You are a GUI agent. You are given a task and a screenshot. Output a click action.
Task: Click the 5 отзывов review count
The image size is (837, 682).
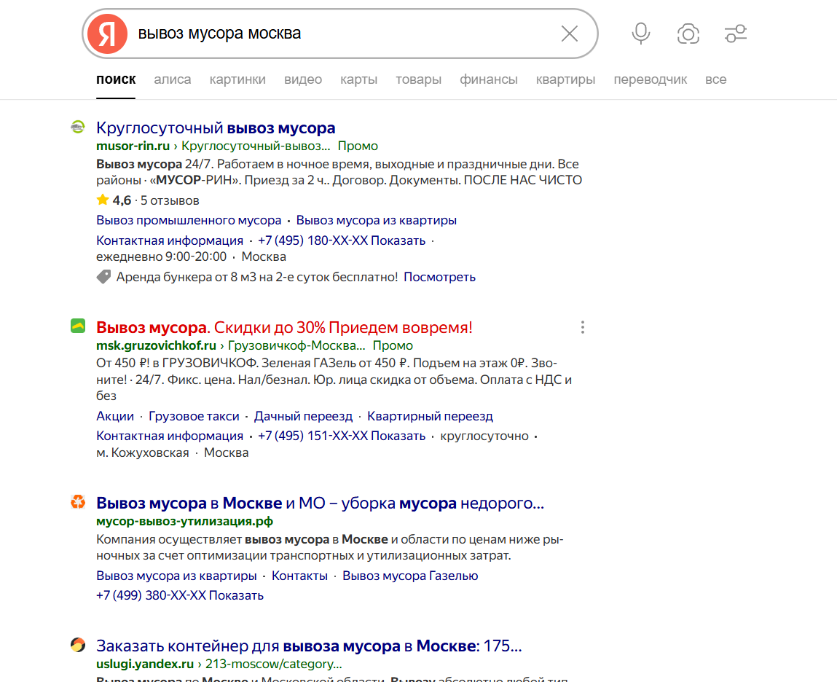pos(170,201)
